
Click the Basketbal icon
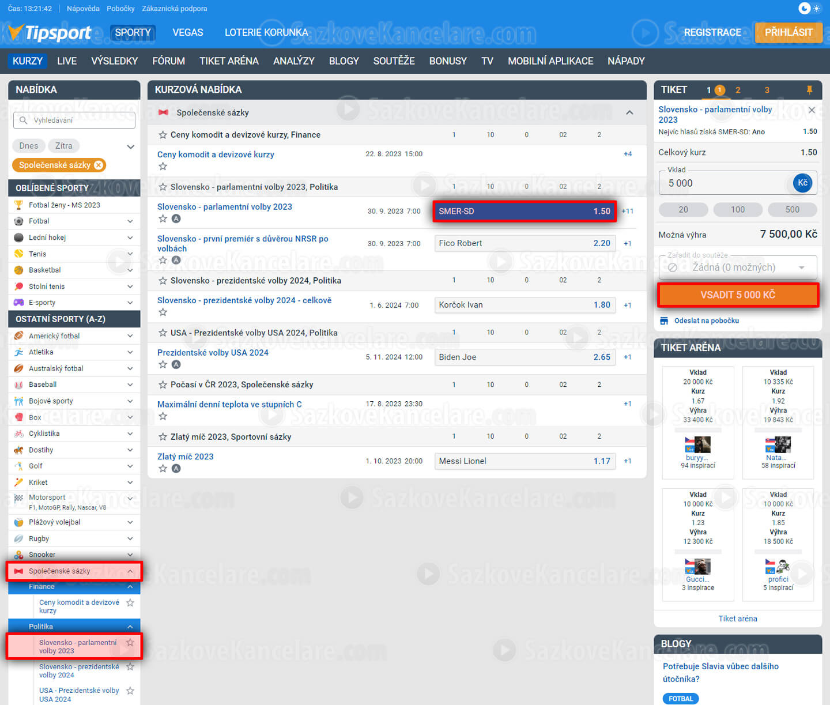click(18, 270)
